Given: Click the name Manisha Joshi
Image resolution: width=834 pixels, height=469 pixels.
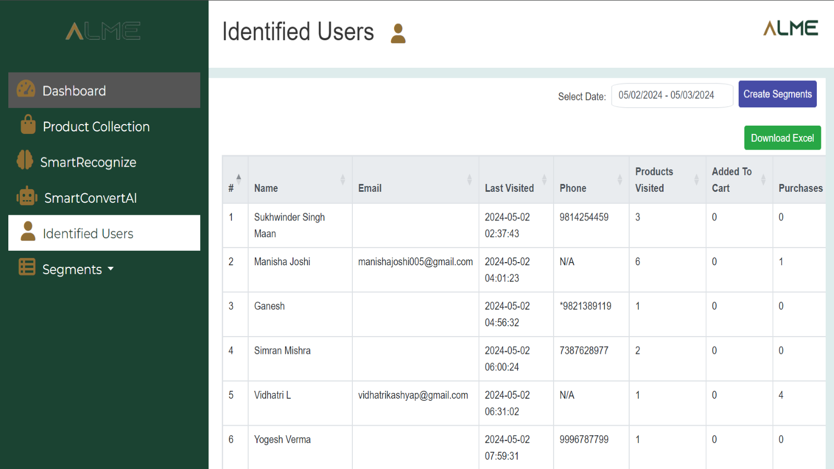Looking at the screenshot, I should [x=282, y=262].
